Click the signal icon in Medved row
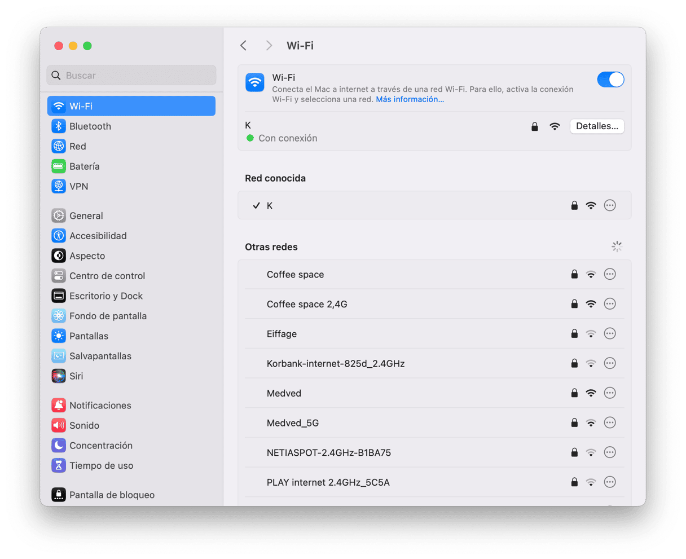 pos(591,393)
